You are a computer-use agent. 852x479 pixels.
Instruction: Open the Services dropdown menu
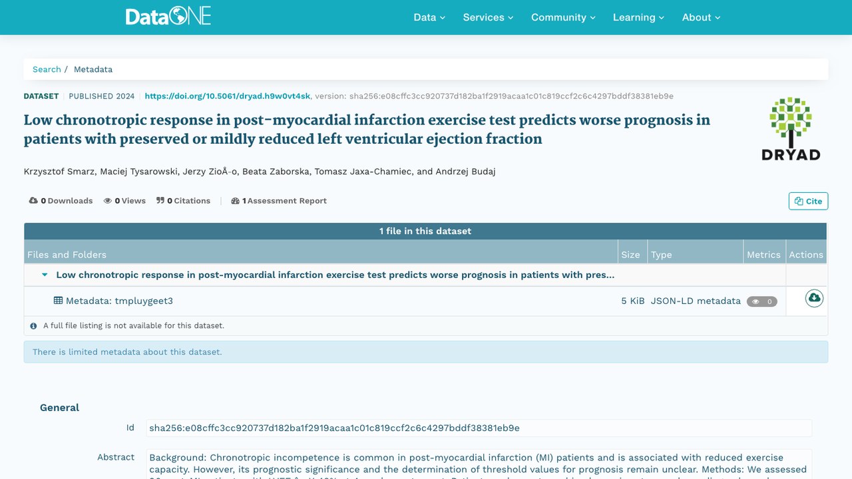488,17
